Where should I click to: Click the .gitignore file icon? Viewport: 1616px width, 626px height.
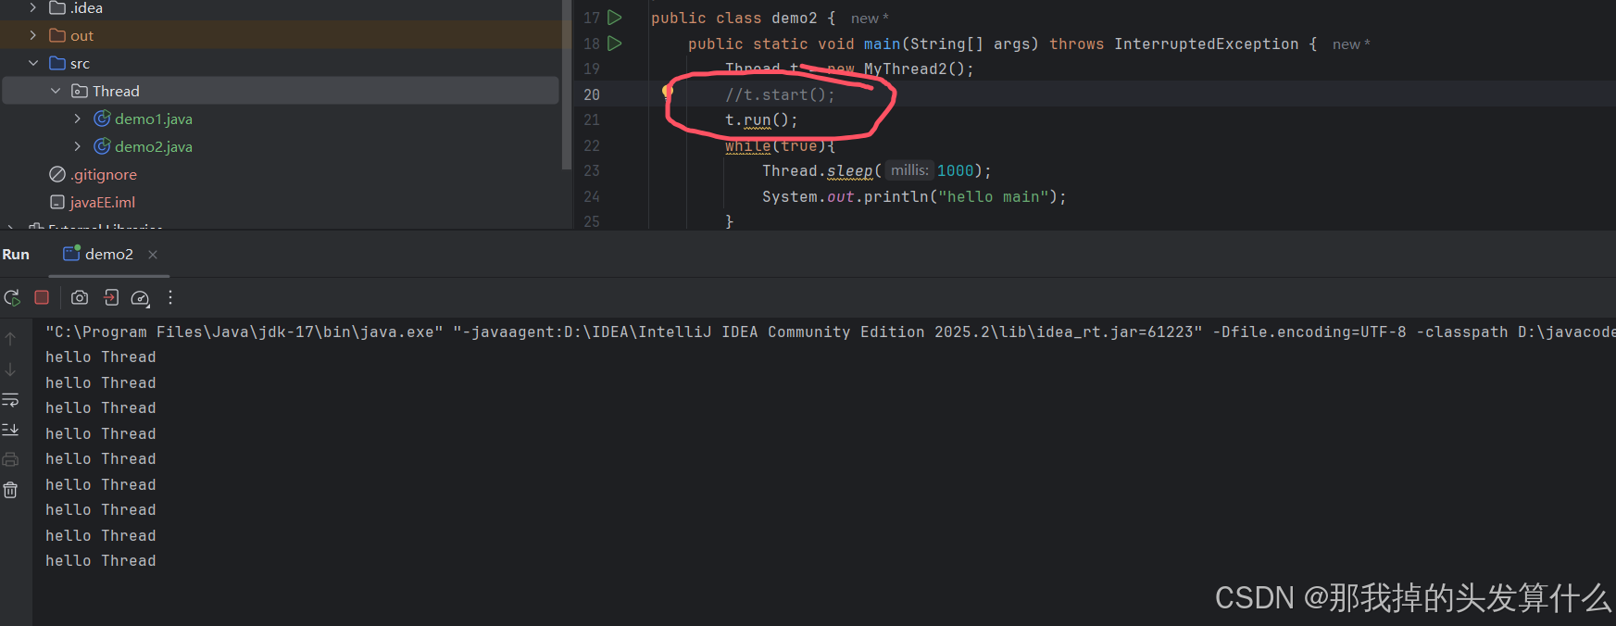click(x=57, y=174)
